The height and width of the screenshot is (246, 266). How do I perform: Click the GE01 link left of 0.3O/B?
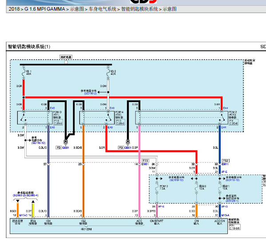66,148
